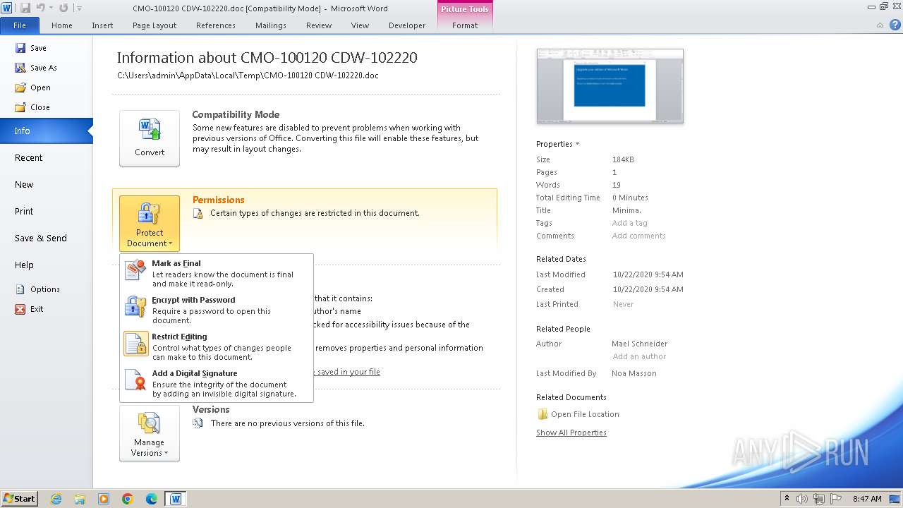Expand the Properties dropdown
Screen dimensions: 903x508
[557, 144]
